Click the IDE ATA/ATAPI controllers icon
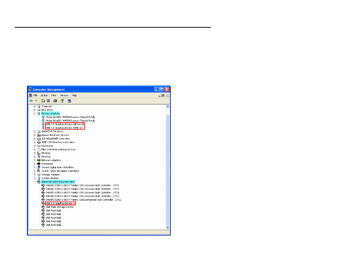This screenshot has width=343, height=265. (39, 139)
